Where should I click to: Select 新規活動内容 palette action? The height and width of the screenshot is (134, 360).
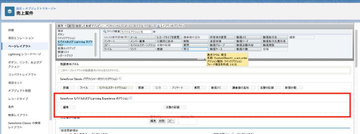click(248, 45)
